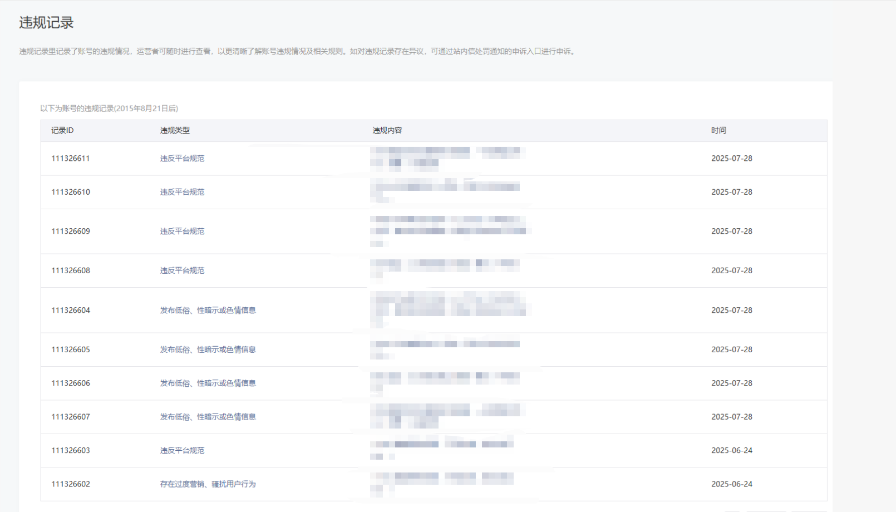The width and height of the screenshot is (896, 512).
Task: Select 发布低俗 violation link in row 111326607
Action: pyautogui.click(x=208, y=417)
